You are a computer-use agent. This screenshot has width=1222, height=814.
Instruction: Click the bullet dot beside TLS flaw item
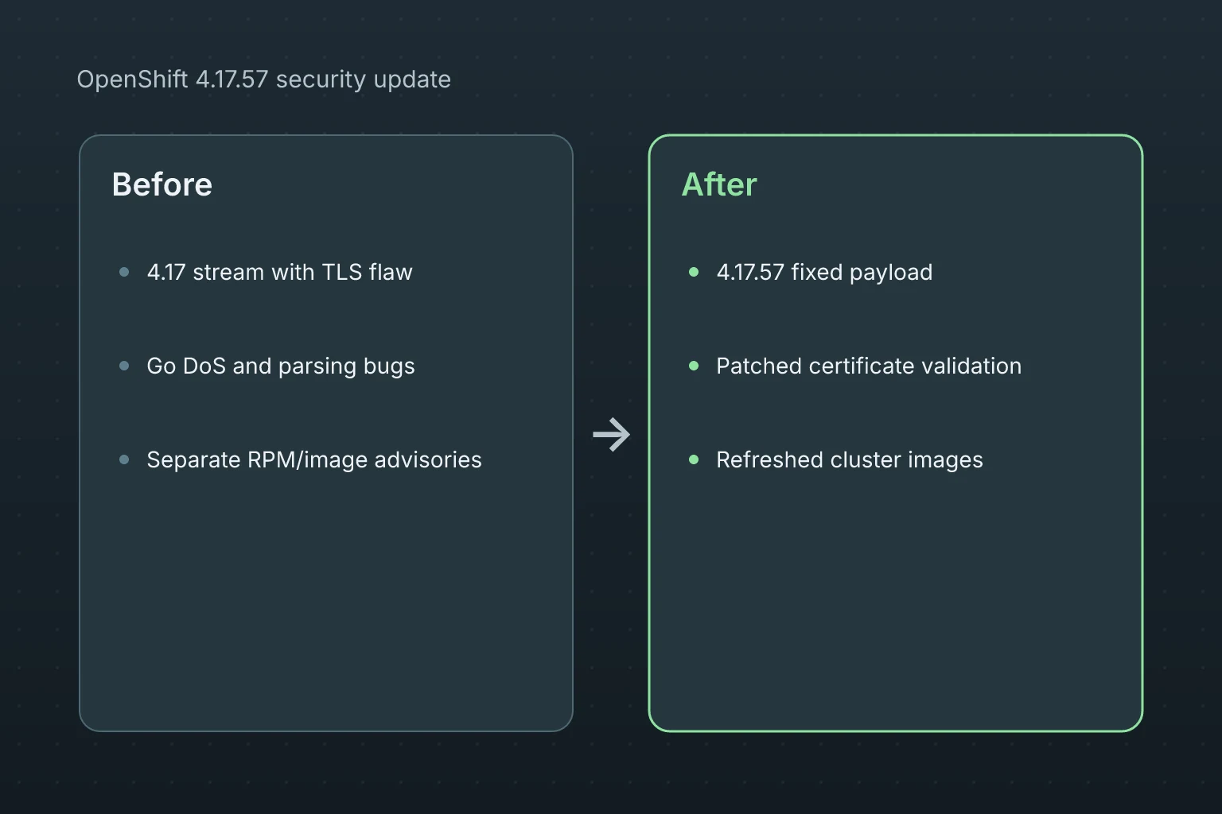coord(124,272)
